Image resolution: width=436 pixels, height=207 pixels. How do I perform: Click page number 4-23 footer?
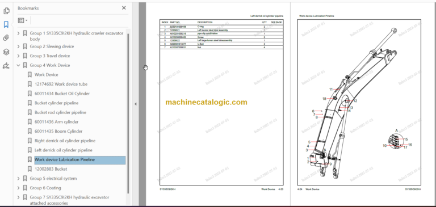point(280,189)
